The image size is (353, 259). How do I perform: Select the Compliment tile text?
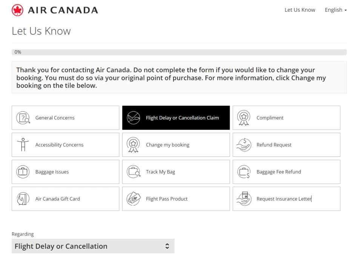[270, 118]
